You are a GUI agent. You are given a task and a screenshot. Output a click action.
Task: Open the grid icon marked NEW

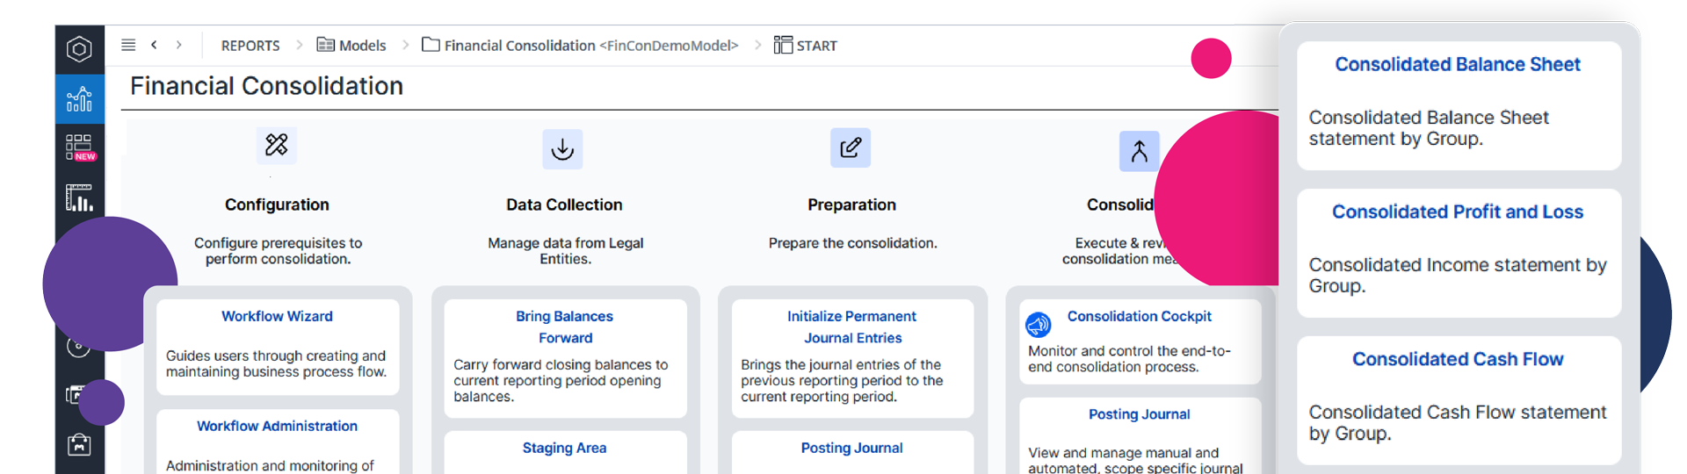pos(80,147)
